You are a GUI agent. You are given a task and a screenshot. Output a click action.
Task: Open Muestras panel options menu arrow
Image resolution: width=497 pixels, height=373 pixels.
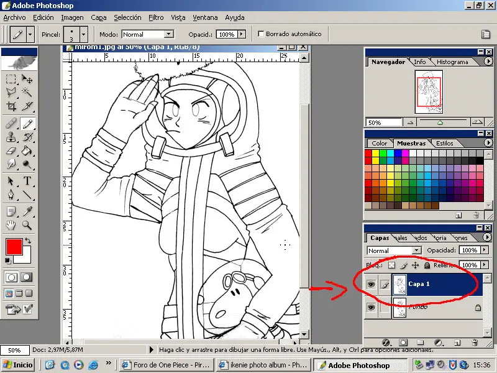(x=488, y=143)
